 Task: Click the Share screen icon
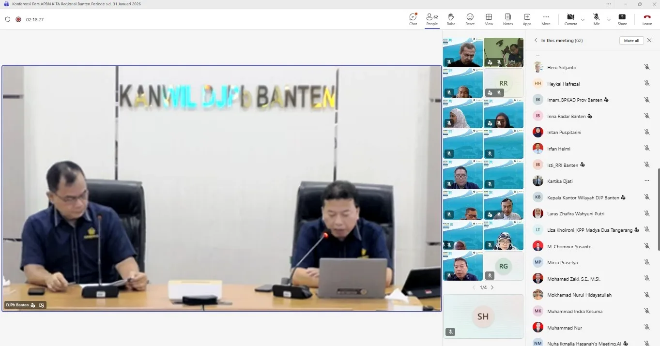(x=622, y=19)
